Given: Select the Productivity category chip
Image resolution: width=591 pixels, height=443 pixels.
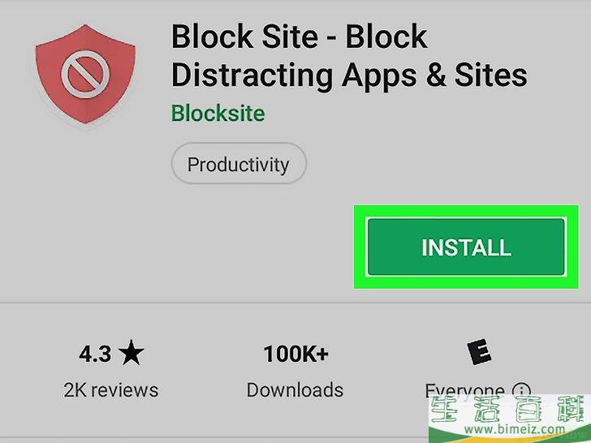Looking at the screenshot, I should pyautogui.click(x=239, y=164).
